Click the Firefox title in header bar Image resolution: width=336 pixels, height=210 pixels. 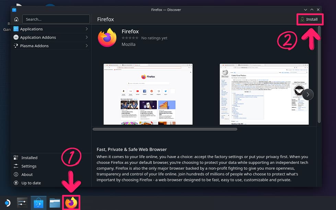click(105, 19)
